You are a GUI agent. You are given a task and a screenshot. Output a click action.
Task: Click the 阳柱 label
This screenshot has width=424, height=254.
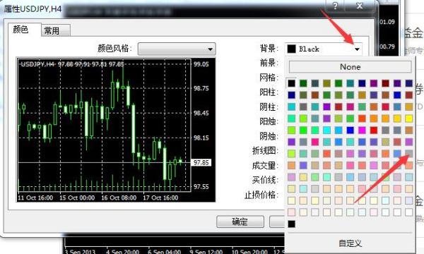click(269, 92)
